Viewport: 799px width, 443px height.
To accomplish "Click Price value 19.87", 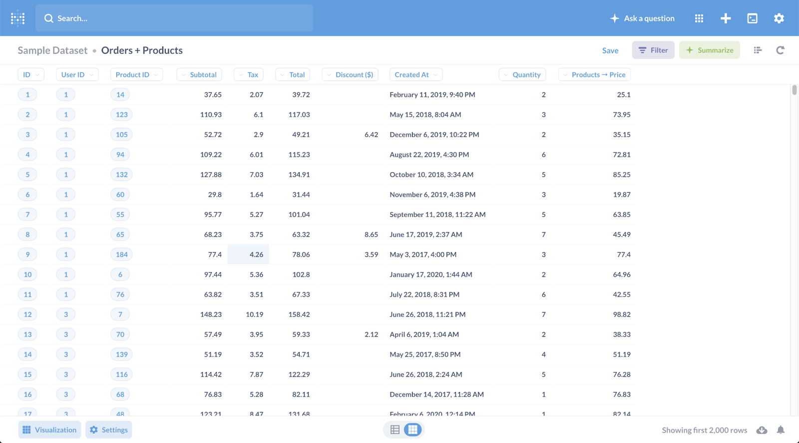I will [622, 195].
